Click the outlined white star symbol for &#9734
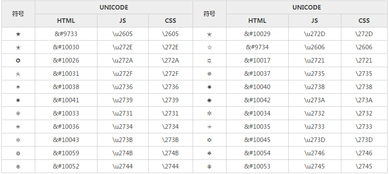Image resolution: width=389 pixels, height=174 pixels. (210, 47)
